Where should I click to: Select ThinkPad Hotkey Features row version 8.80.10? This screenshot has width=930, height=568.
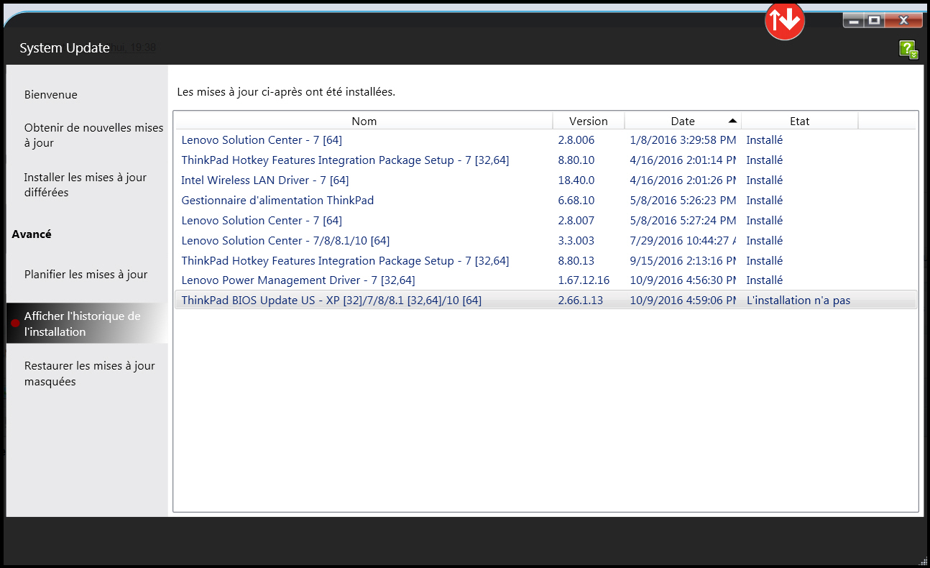click(x=545, y=160)
